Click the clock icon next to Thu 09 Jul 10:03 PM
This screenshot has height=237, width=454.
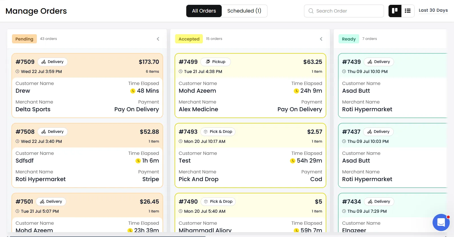click(344, 141)
